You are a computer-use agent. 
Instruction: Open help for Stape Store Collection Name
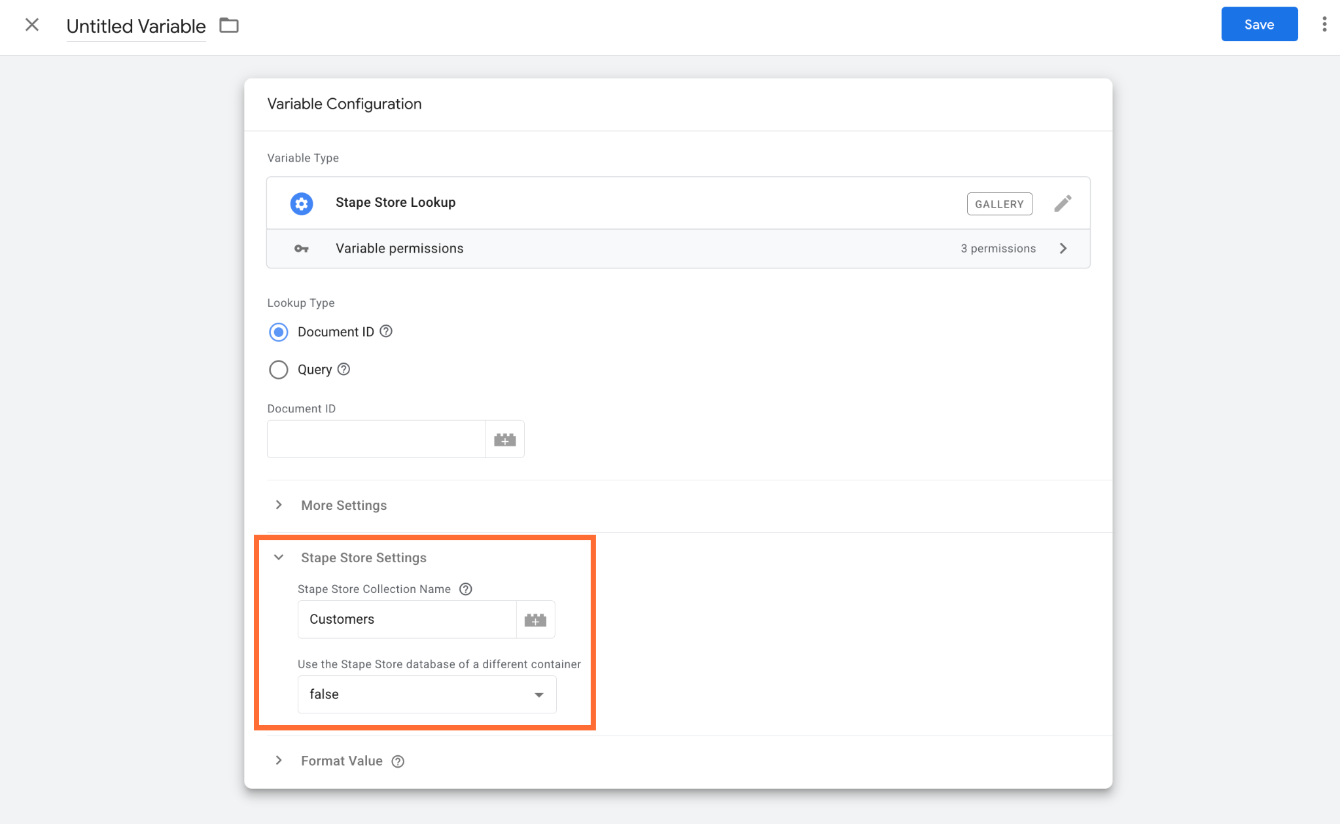[466, 589]
